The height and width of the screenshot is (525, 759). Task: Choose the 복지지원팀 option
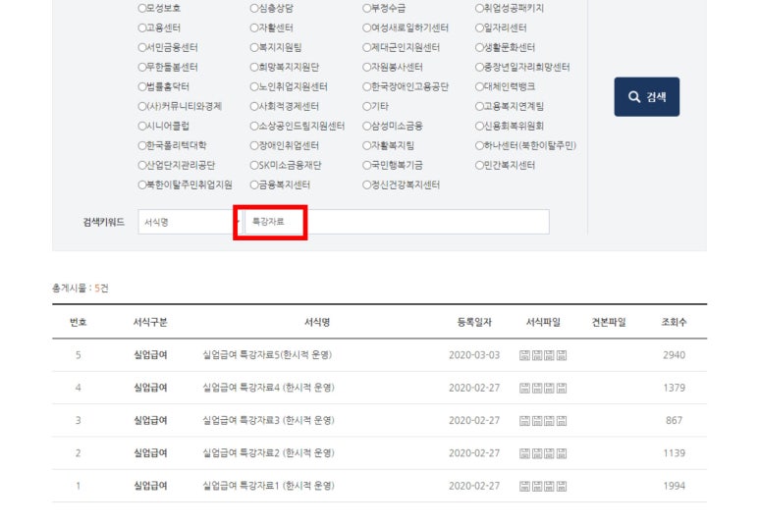pos(254,47)
